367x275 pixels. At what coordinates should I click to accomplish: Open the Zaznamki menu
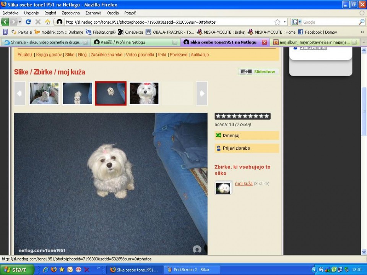pos(93,13)
